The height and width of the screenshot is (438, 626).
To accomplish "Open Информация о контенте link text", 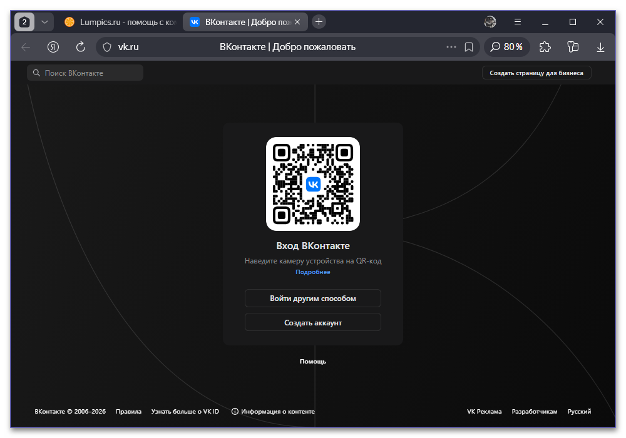I will coord(278,411).
